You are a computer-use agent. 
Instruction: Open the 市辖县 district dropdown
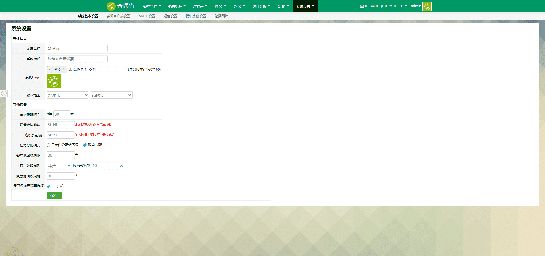(111, 95)
